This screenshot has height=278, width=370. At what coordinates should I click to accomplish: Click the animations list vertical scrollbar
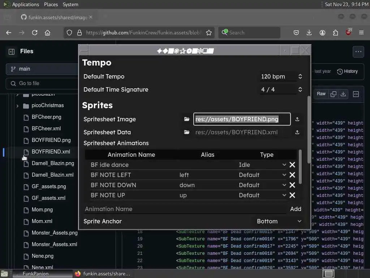pos(300,167)
